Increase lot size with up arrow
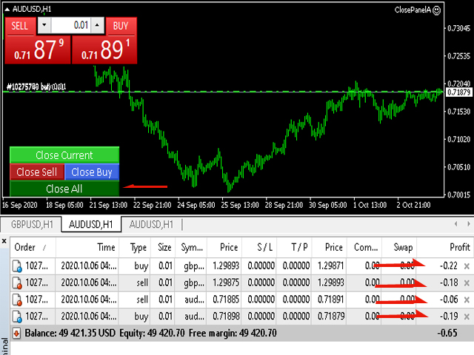 [97, 25]
